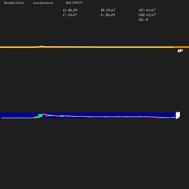Click the 'BSE 539979' stock code
Viewport: 189px width, 189px height.
(x=74, y=3)
